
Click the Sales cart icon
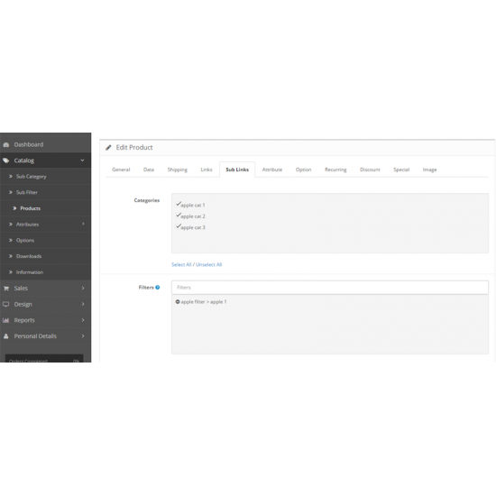click(x=6, y=289)
